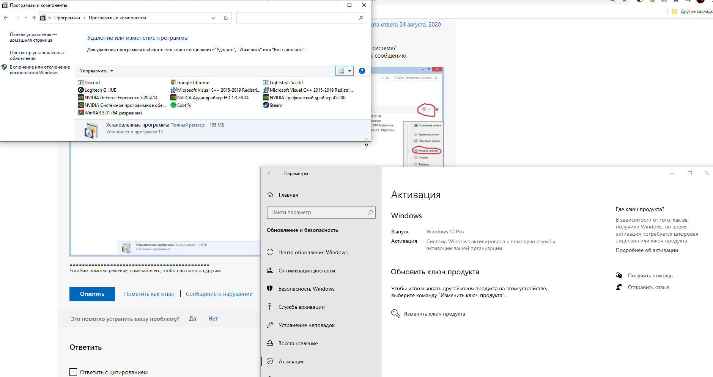
Task: Select Lightshot-5.5.0.7 entry
Action: [283, 82]
